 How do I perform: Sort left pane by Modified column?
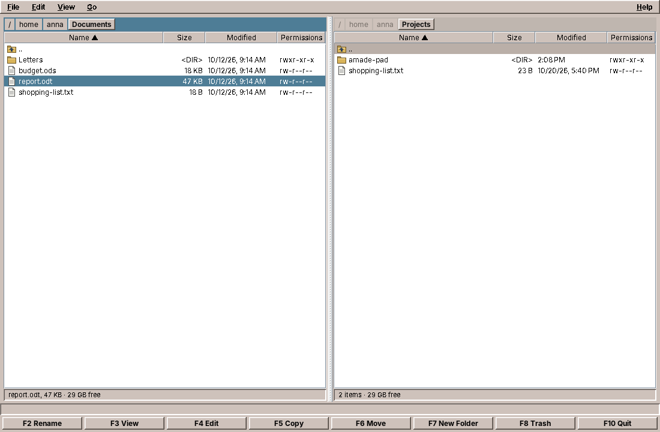point(241,37)
